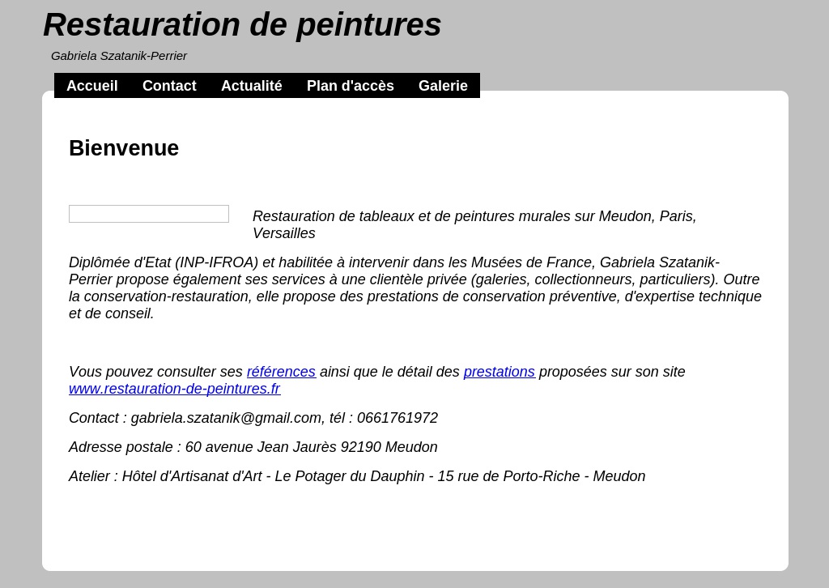
Task: Follow the prestations link
Action: tap(499, 372)
